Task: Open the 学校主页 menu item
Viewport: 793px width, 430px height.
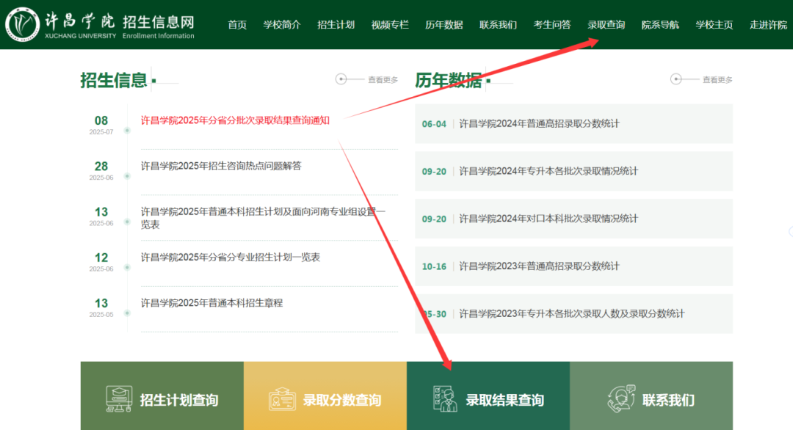Action: pos(714,25)
